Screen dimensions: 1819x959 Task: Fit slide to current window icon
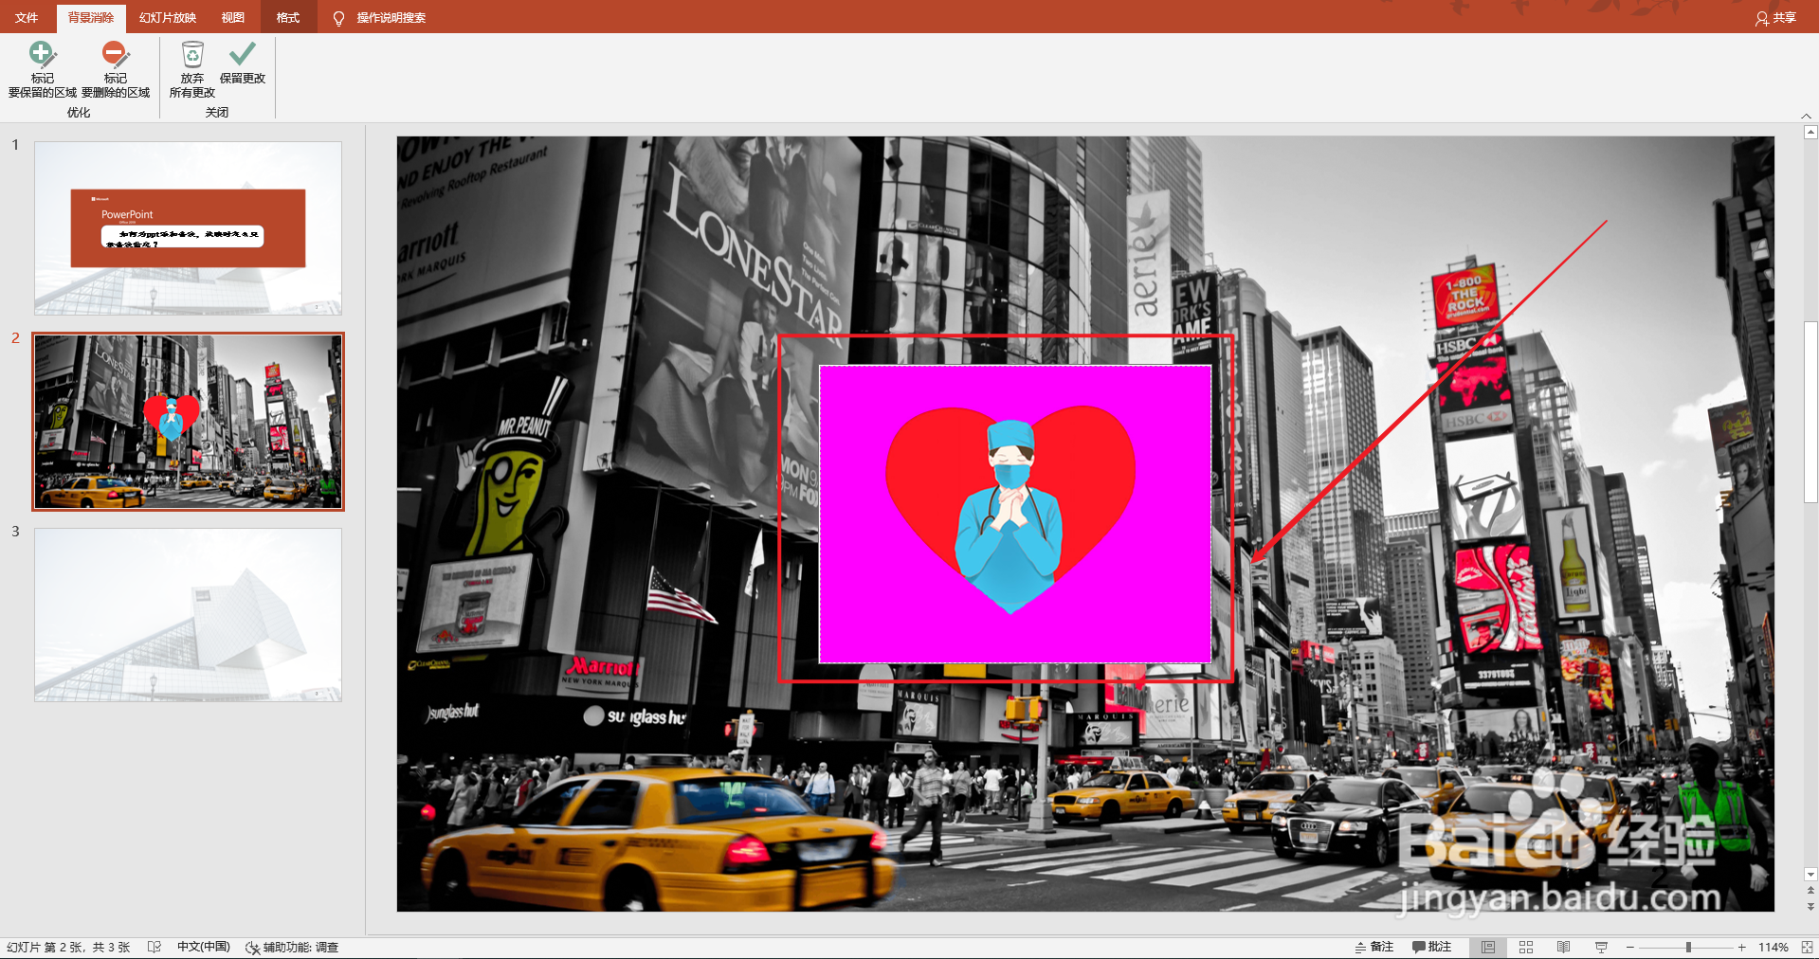click(1807, 947)
